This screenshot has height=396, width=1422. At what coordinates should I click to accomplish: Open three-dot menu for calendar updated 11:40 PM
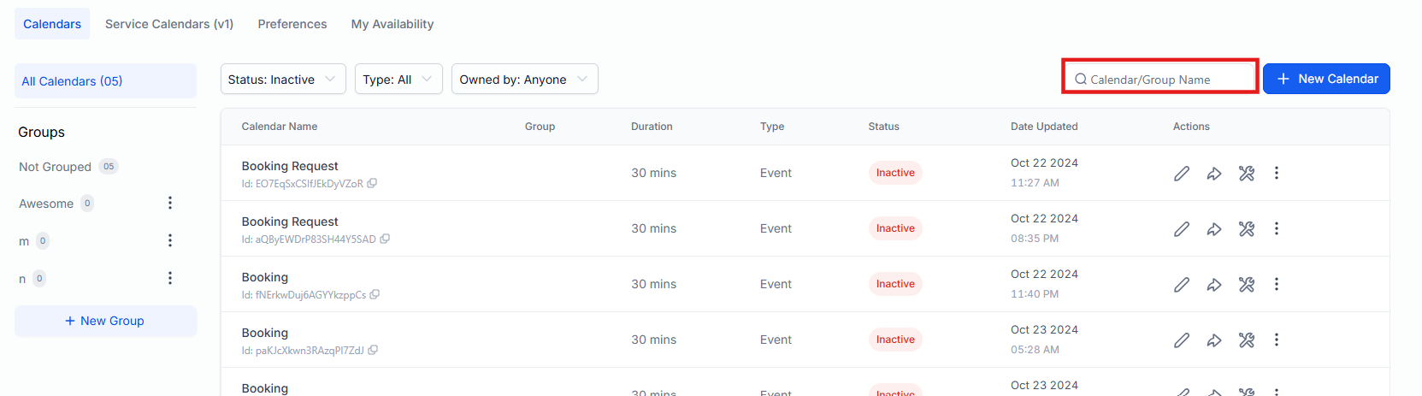[x=1277, y=285]
